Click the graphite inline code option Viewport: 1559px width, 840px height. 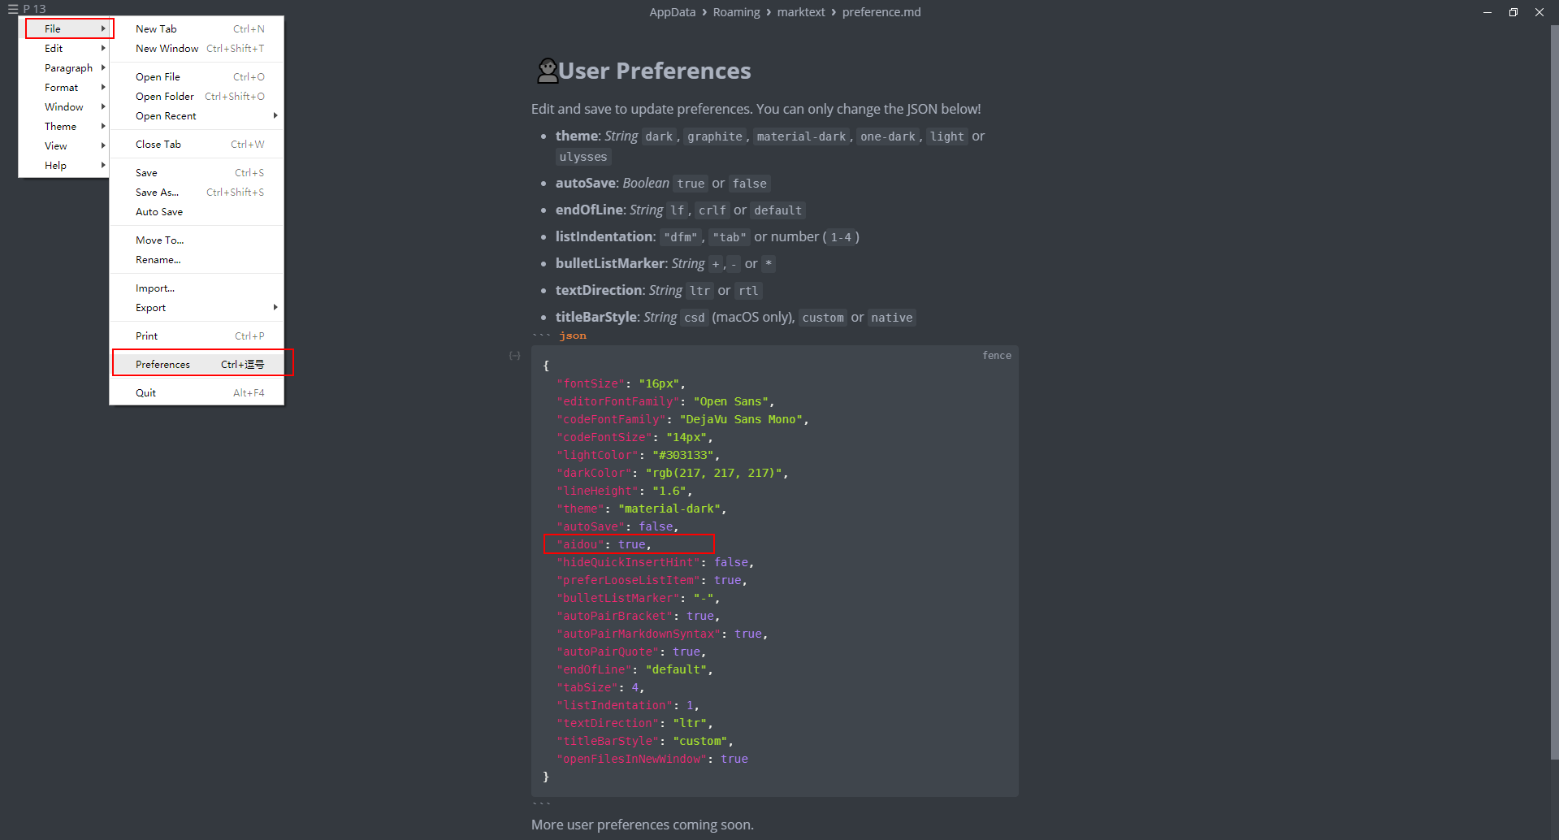click(x=715, y=136)
